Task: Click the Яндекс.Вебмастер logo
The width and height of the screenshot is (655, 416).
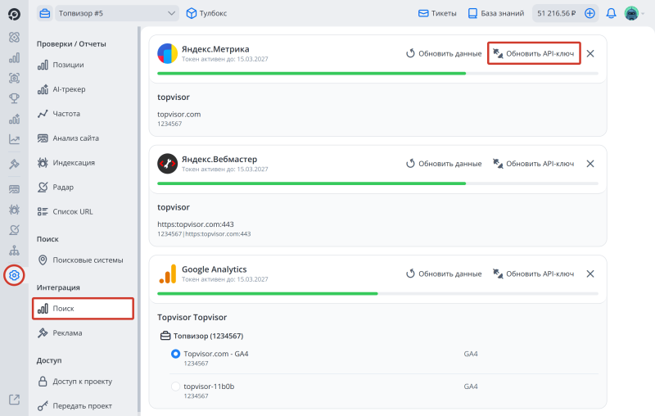Action: coord(168,164)
